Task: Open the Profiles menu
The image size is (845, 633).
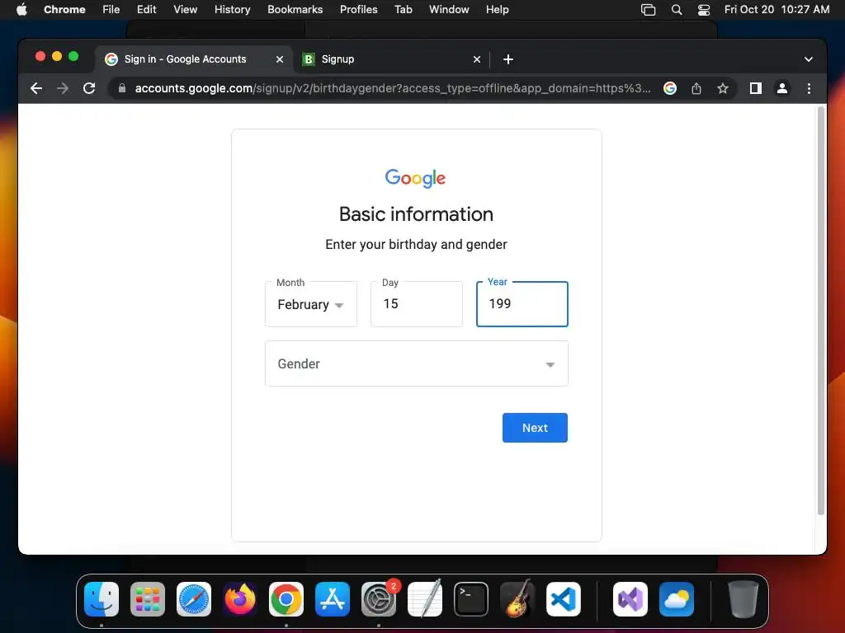Action: [x=358, y=9]
